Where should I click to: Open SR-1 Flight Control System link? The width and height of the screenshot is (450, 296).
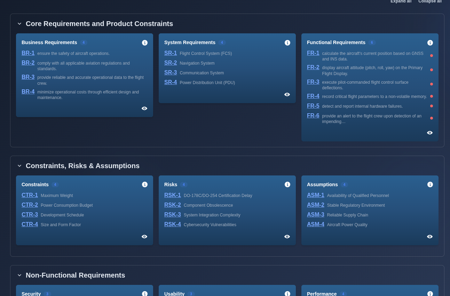(x=171, y=53)
